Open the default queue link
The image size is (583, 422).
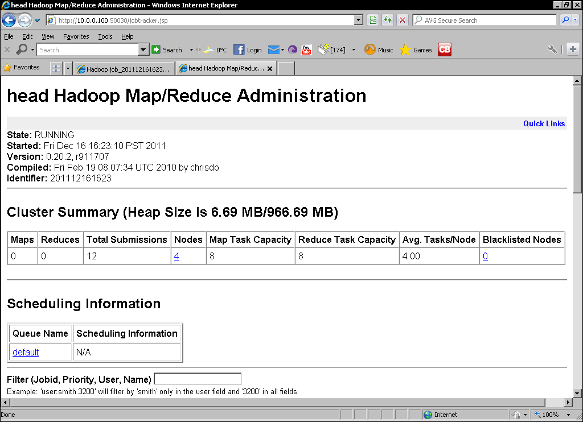[26, 352]
